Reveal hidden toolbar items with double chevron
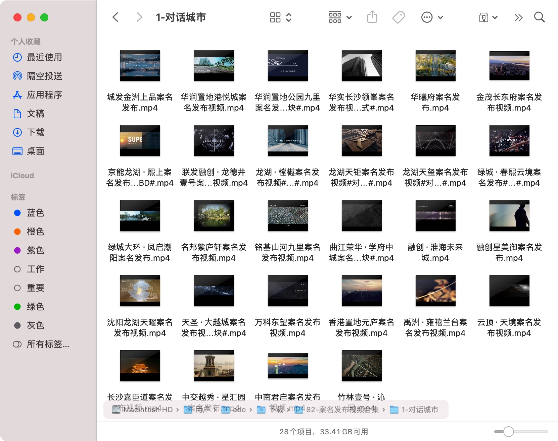Screen dimensions: 558x441 click(x=518, y=17)
